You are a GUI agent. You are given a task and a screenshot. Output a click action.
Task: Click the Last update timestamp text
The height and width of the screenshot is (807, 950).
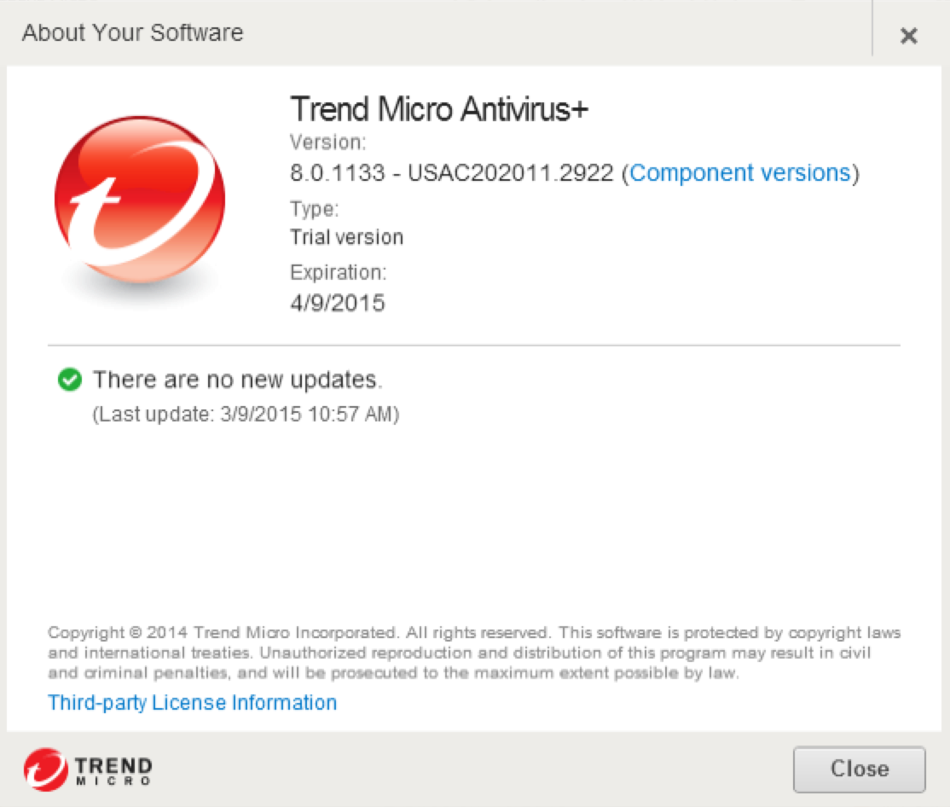(x=245, y=415)
